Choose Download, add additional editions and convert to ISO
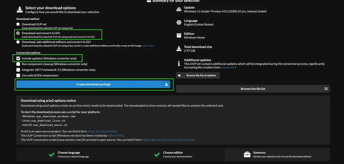 point(18,42)
